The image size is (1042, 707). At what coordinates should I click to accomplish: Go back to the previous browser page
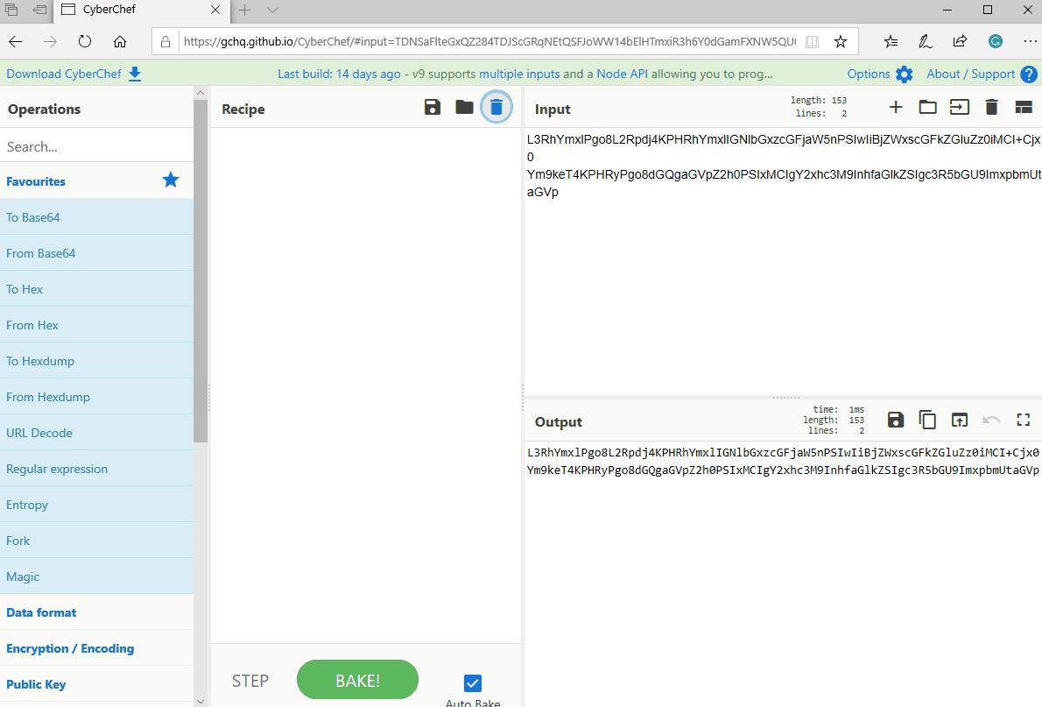(x=15, y=42)
